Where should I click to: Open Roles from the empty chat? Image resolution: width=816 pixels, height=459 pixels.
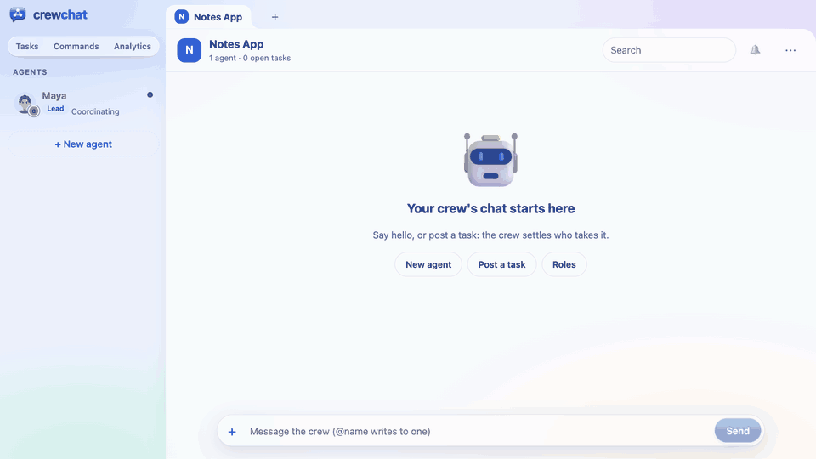click(x=564, y=264)
